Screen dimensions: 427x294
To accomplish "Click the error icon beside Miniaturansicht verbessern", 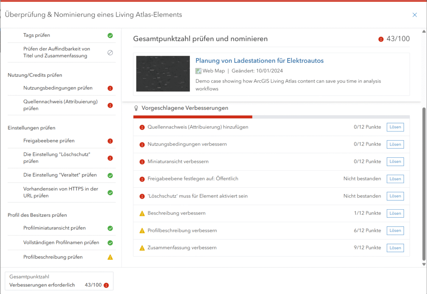I will click(x=142, y=162).
